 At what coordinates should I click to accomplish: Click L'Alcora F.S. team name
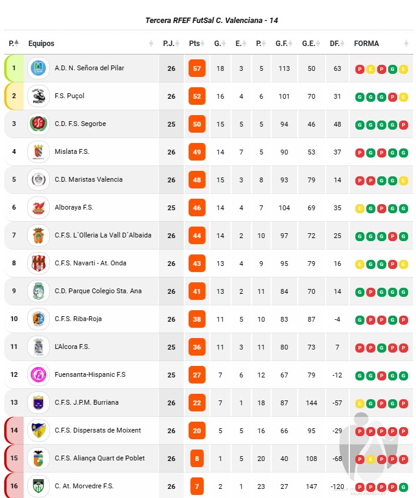[x=72, y=347]
